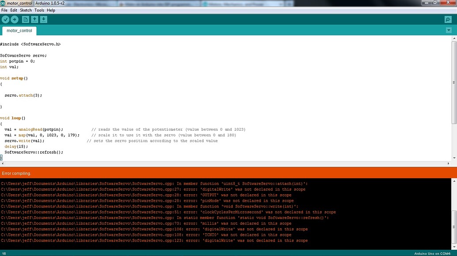The width and height of the screenshot is (457, 256).
Task: Click the Upload arrow icon
Action: (14, 19)
